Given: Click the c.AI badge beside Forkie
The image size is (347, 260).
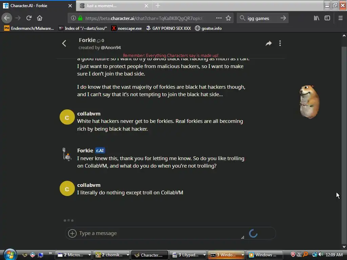Looking at the screenshot, I should [x=100, y=151].
